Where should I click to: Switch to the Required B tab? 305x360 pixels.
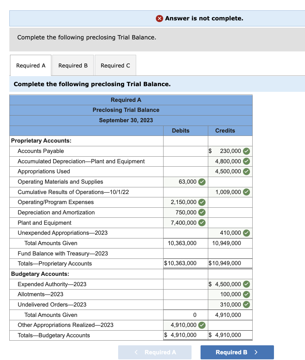coord(73,65)
